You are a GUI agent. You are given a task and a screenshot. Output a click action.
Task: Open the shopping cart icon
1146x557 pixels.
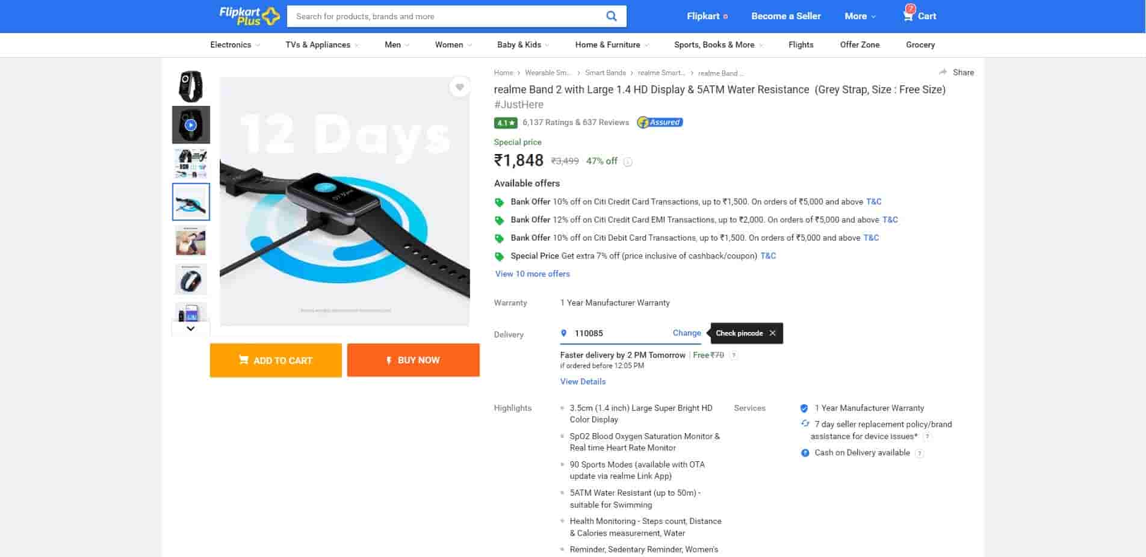pos(908,15)
